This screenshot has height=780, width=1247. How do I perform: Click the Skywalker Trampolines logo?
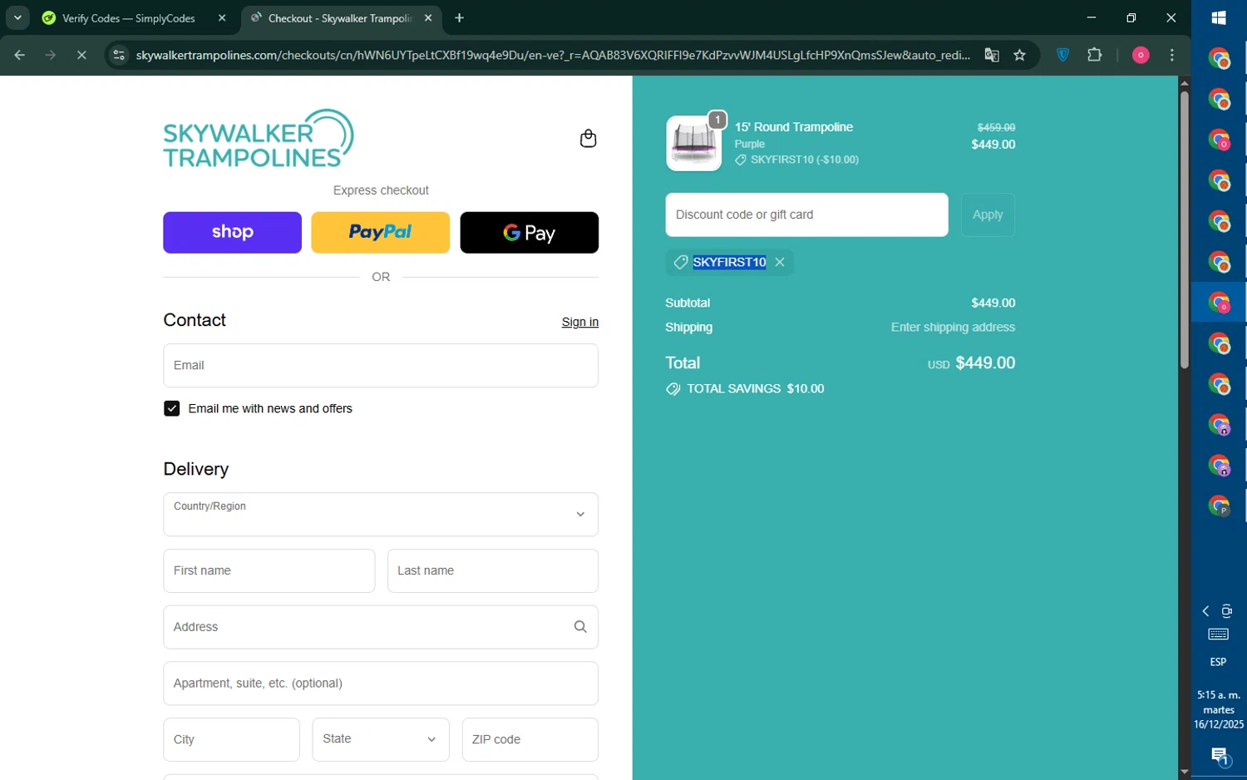pyautogui.click(x=259, y=138)
